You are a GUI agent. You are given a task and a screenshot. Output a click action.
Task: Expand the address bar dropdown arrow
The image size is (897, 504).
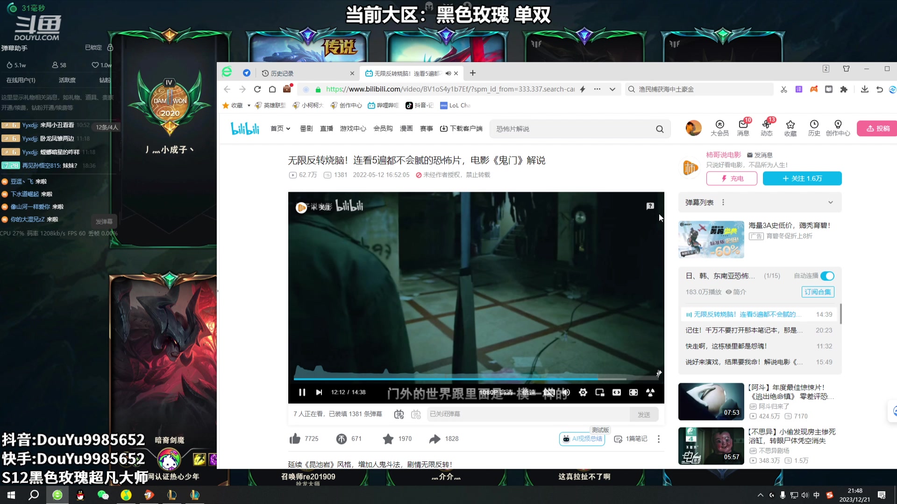612,89
